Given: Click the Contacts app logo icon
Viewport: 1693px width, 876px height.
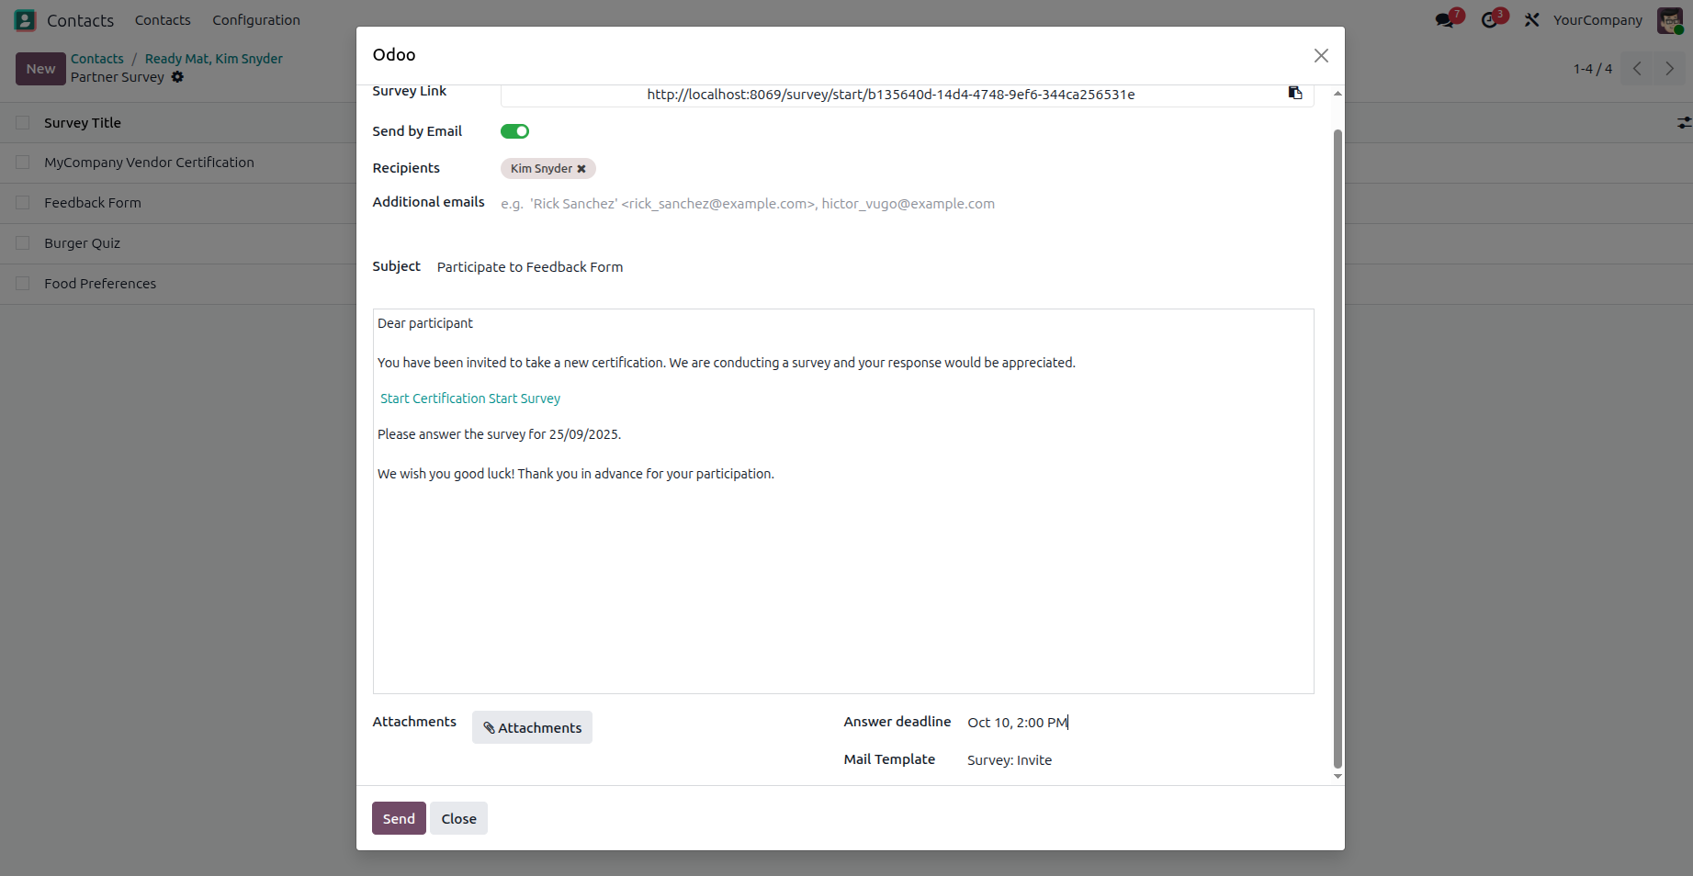Looking at the screenshot, I should (25, 20).
